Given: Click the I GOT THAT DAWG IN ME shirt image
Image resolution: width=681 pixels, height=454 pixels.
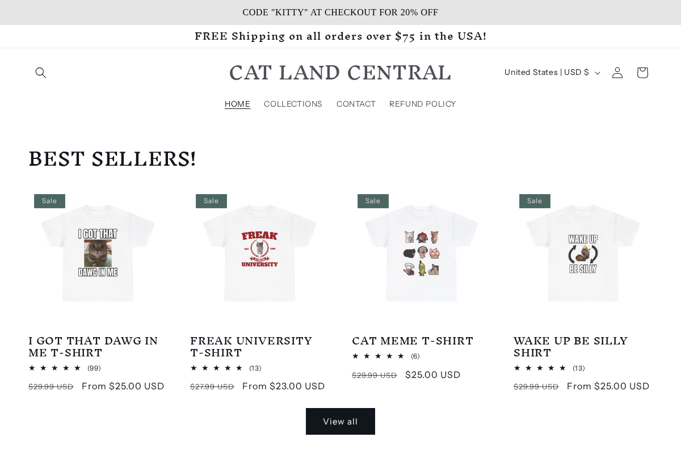Looking at the screenshot, I should point(98,253).
